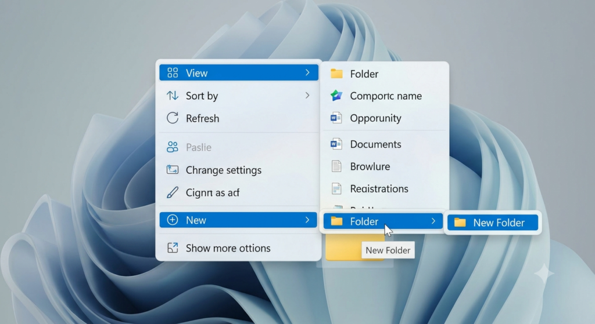Click the folder icon in highlighted Folder row
The width and height of the screenshot is (595, 324).
coord(336,221)
